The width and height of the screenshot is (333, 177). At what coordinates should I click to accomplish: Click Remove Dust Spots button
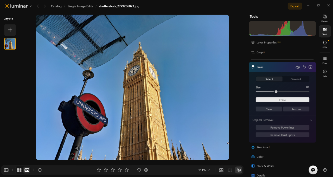click(x=282, y=135)
